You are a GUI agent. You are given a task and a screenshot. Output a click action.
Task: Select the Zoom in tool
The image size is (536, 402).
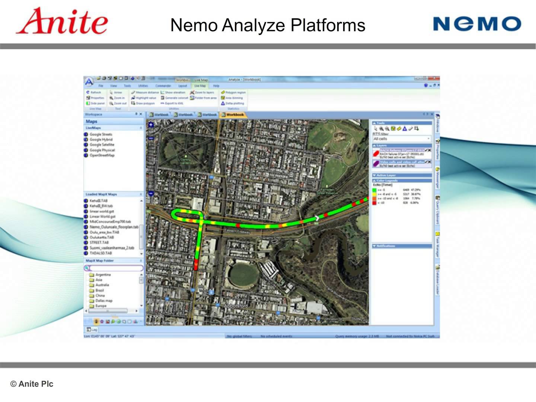click(x=117, y=98)
